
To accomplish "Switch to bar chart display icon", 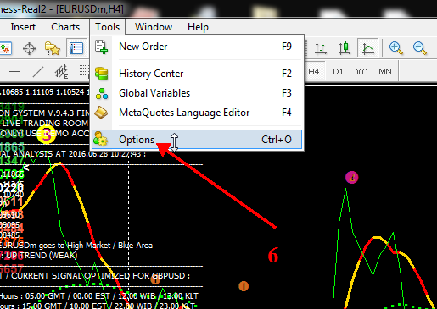I will (x=321, y=48).
